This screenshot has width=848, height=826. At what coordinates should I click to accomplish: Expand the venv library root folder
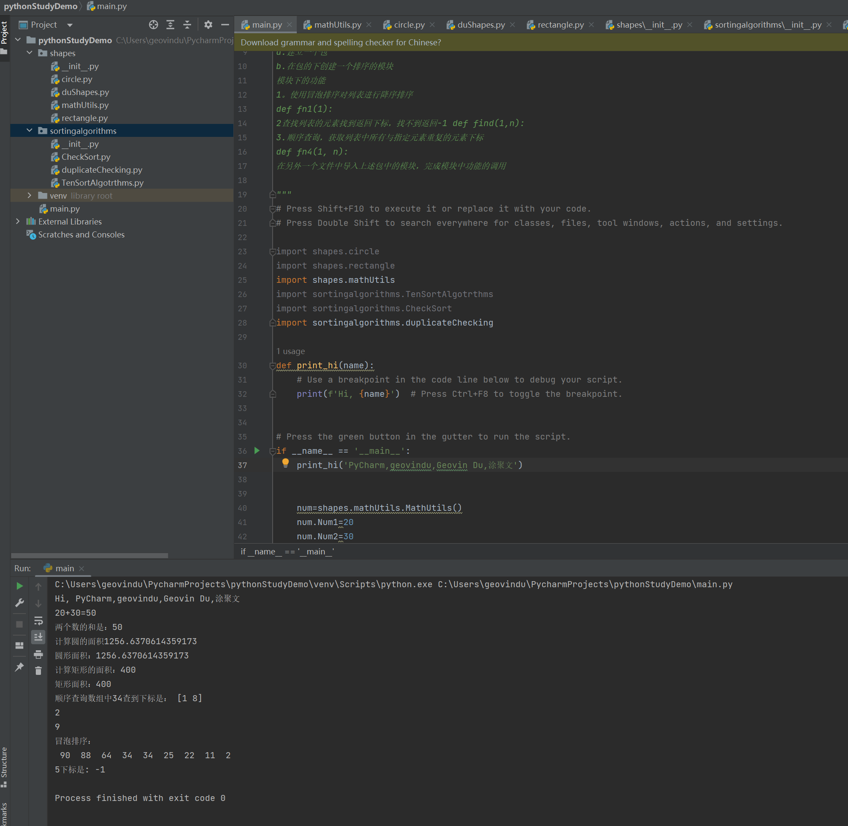tap(29, 196)
